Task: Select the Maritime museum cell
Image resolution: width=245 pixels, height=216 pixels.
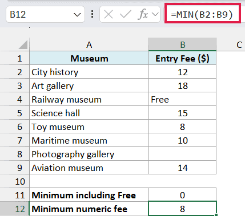Action: (x=89, y=140)
